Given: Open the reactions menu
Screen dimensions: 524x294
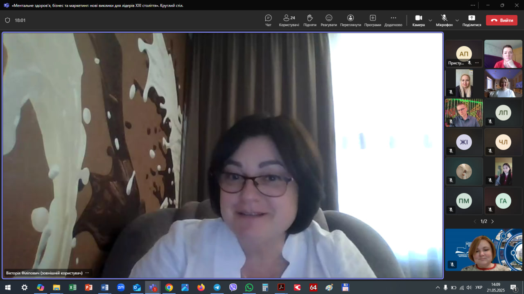Looking at the screenshot, I should coord(329,20).
